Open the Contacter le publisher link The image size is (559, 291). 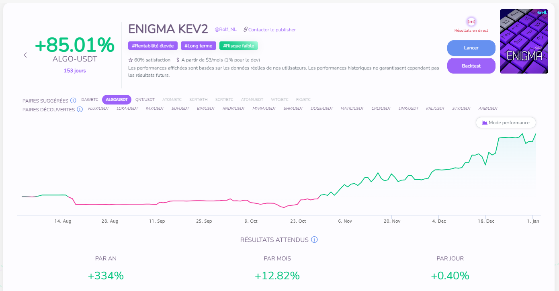click(272, 29)
